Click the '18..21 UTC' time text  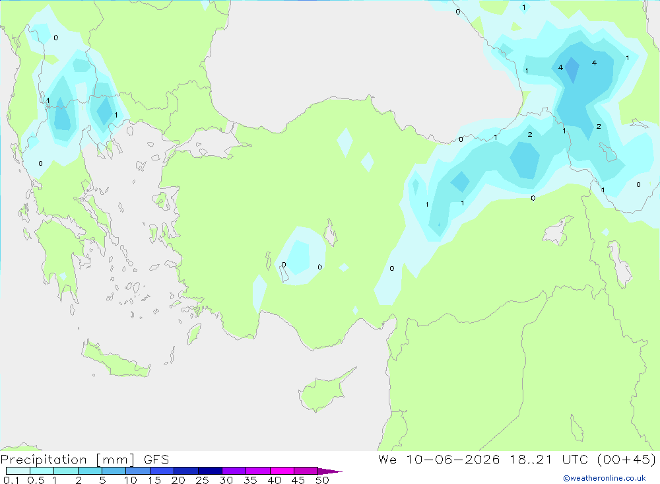pyautogui.click(x=549, y=460)
